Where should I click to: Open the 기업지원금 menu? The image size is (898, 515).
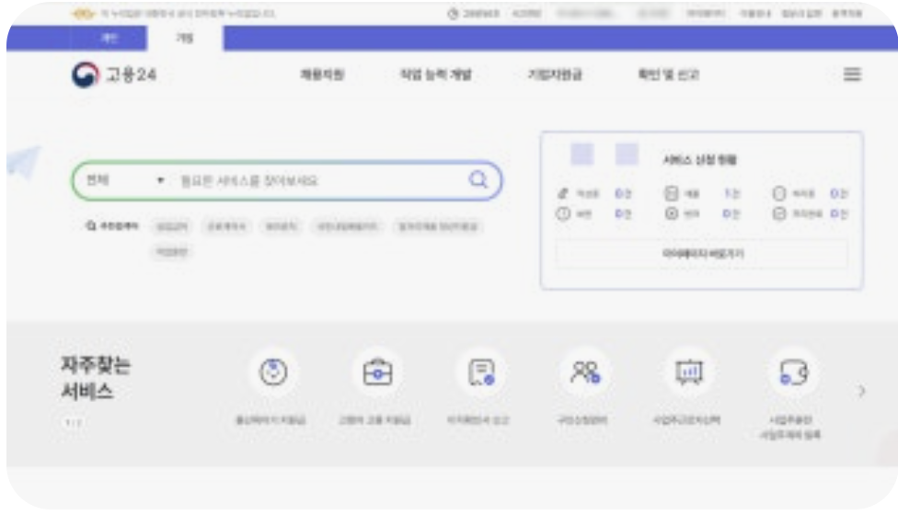point(555,74)
